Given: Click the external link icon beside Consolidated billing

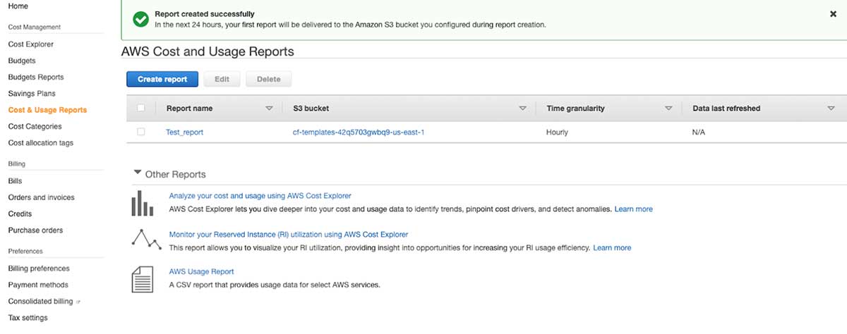Looking at the screenshot, I should [x=78, y=302].
